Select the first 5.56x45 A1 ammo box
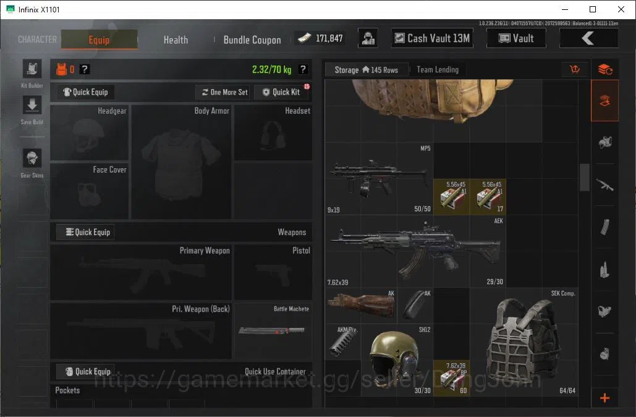 click(x=452, y=197)
